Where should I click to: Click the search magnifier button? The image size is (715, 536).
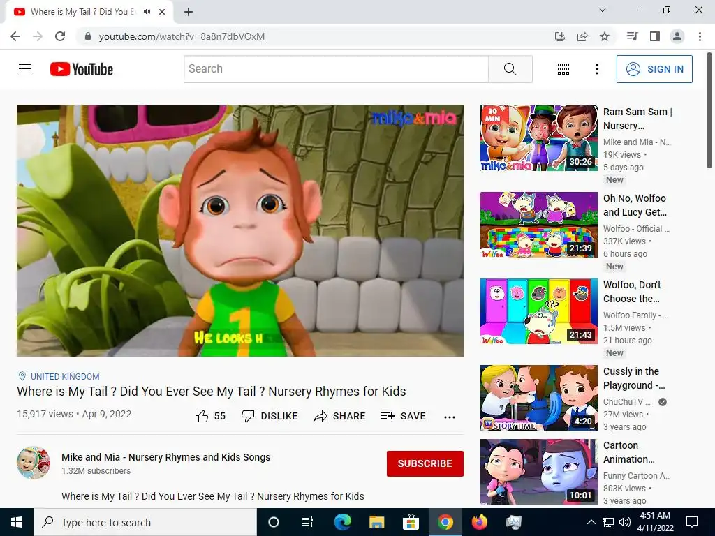[510, 69]
